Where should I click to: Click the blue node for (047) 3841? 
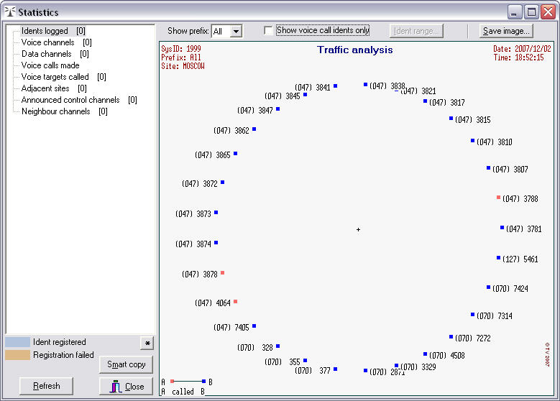pyautogui.click(x=336, y=86)
